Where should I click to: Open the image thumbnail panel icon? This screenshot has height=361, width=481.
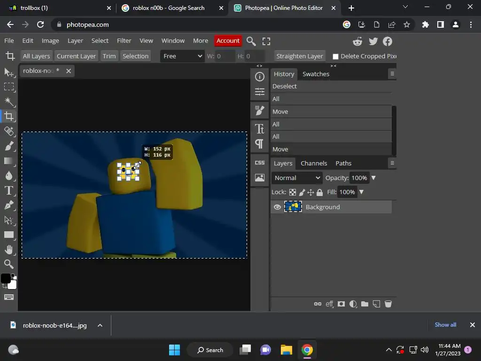pos(259,178)
